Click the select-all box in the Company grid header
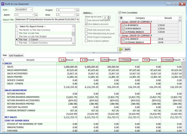This screenshot has height=134, width=187. click(121, 18)
